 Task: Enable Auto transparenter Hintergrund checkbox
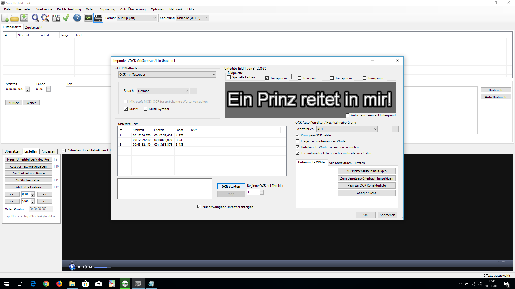(x=348, y=115)
